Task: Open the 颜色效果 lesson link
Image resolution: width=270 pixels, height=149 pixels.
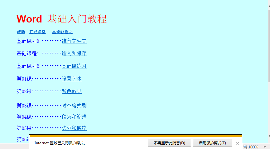Action: coord(72,91)
